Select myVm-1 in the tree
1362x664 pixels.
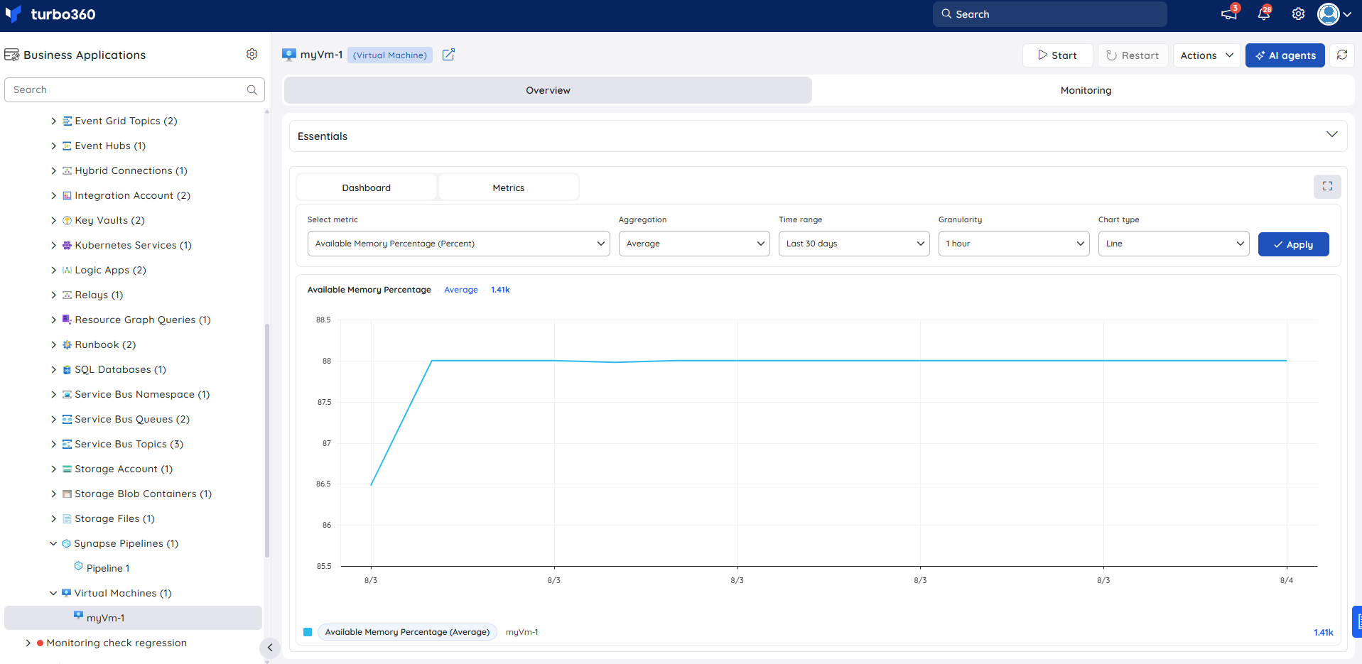click(133, 618)
